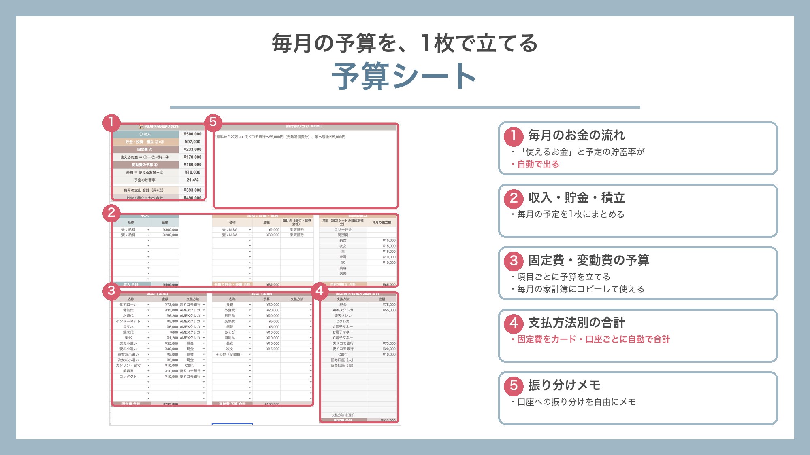Select ¥75,000 total for 現金 payment method

pyautogui.click(x=389, y=305)
